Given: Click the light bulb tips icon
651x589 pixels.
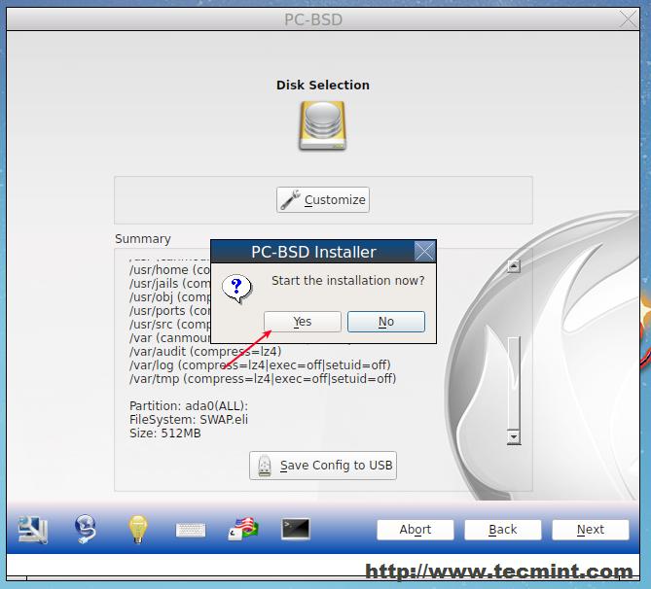Looking at the screenshot, I should (138, 530).
